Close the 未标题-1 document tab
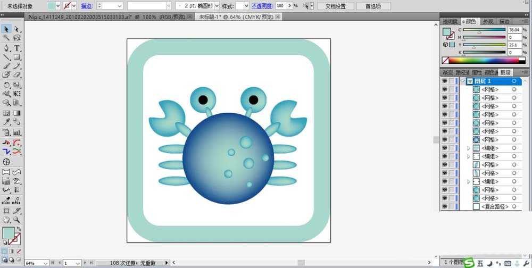532x268 pixels. point(278,16)
